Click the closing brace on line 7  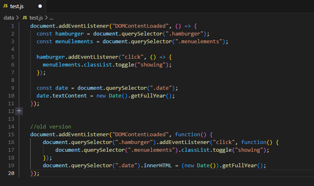pos(38,73)
